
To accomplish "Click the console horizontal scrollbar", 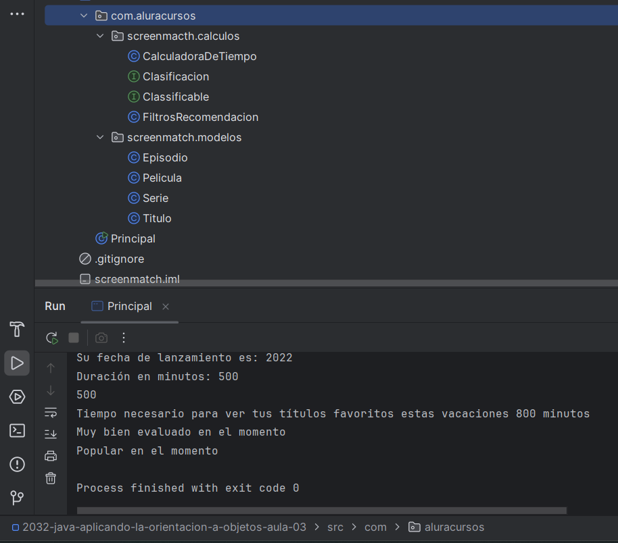I will coord(321,511).
